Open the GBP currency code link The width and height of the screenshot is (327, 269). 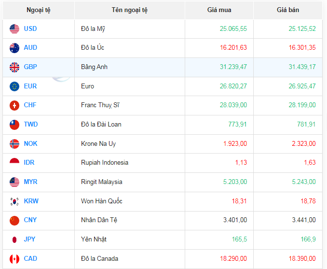click(30, 67)
